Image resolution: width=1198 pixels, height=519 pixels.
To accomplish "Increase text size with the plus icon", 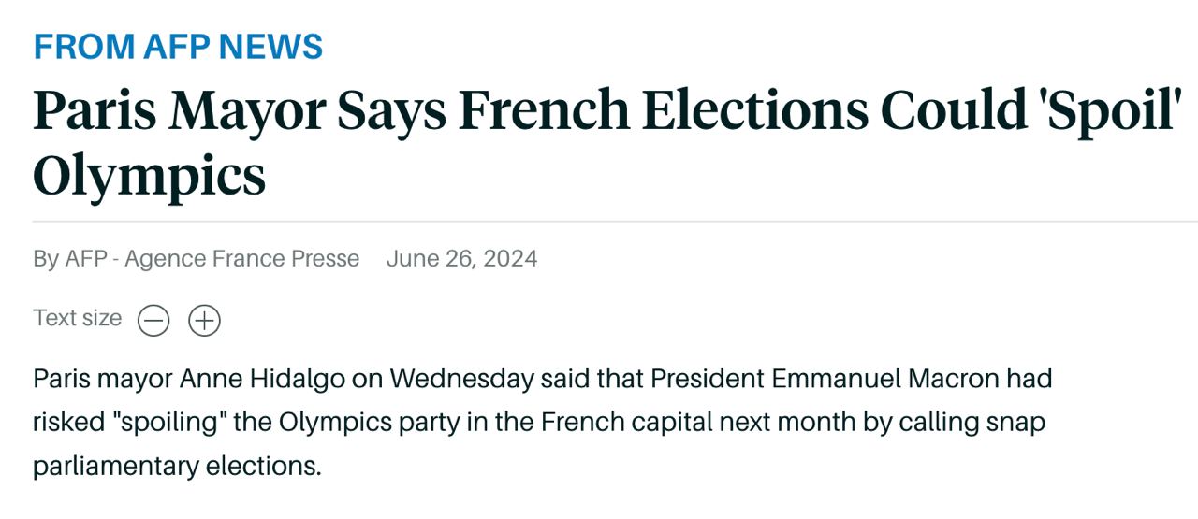I will point(204,321).
